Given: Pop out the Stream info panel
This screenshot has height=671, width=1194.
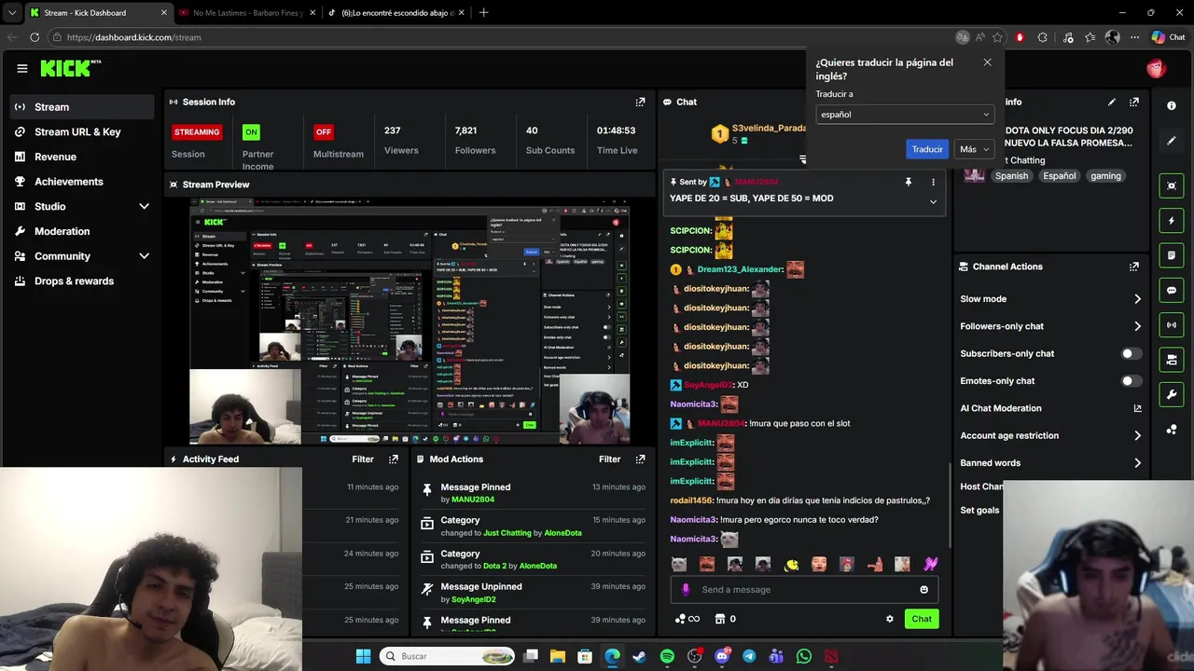Looking at the screenshot, I should (x=1134, y=102).
